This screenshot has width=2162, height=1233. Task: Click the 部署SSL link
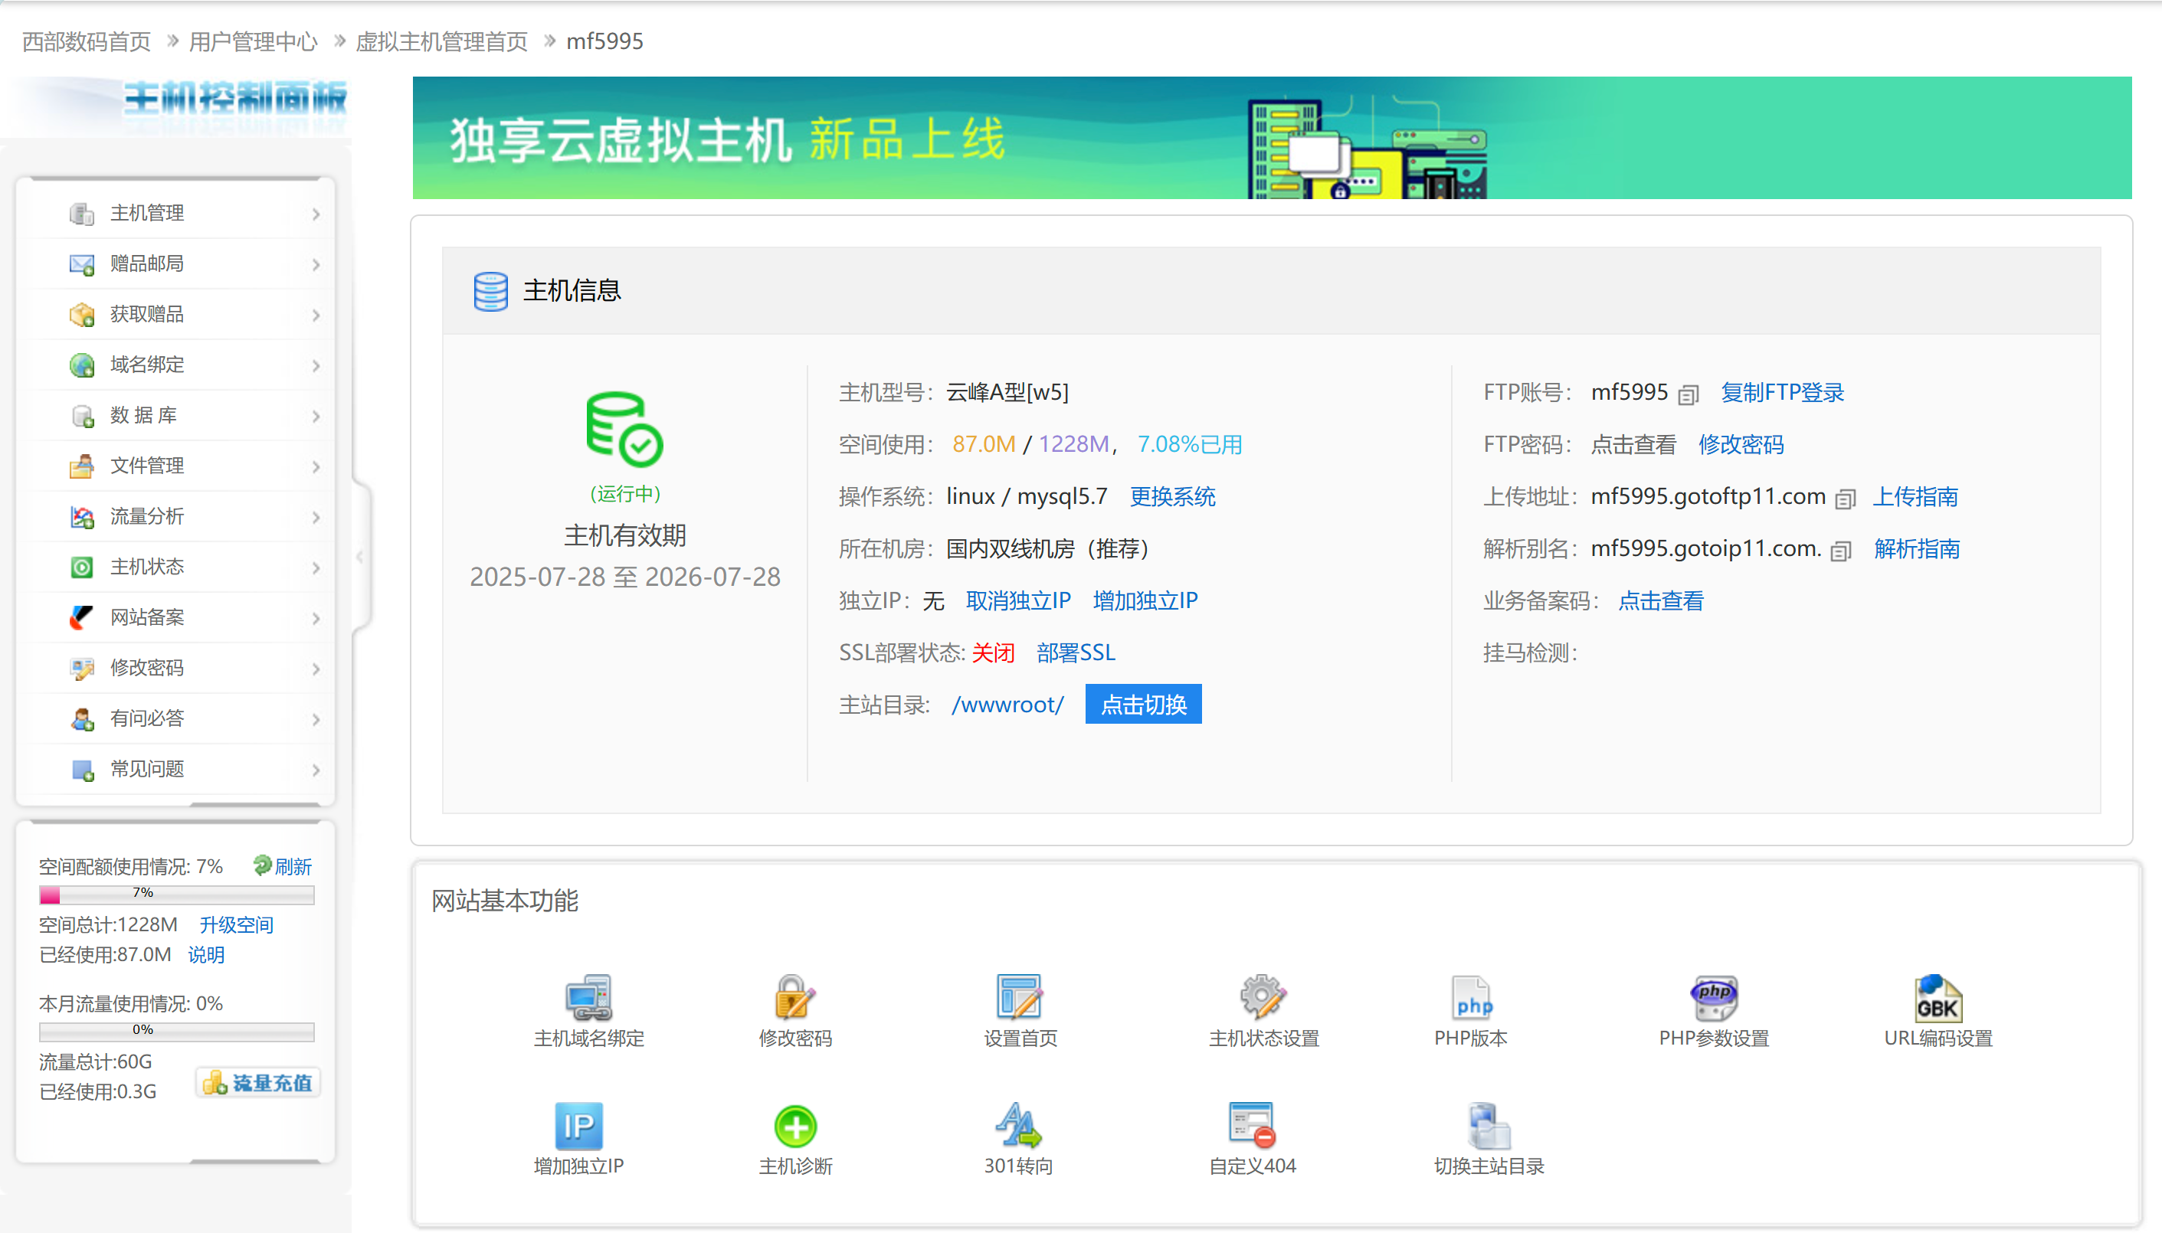pos(1075,653)
